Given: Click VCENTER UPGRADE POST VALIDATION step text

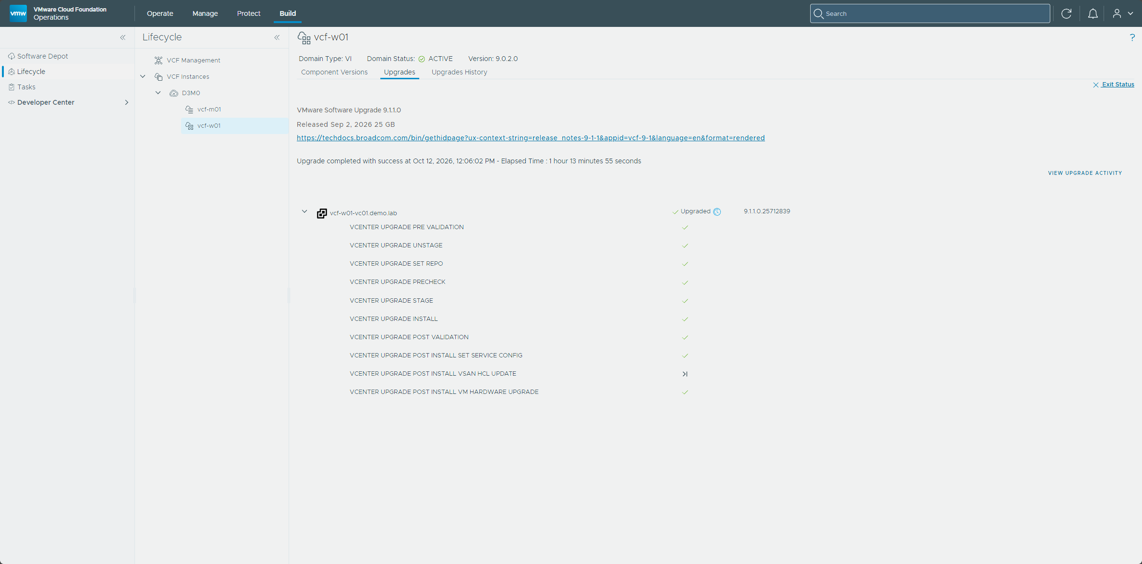Looking at the screenshot, I should pyautogui.click(x=409, y=337).
